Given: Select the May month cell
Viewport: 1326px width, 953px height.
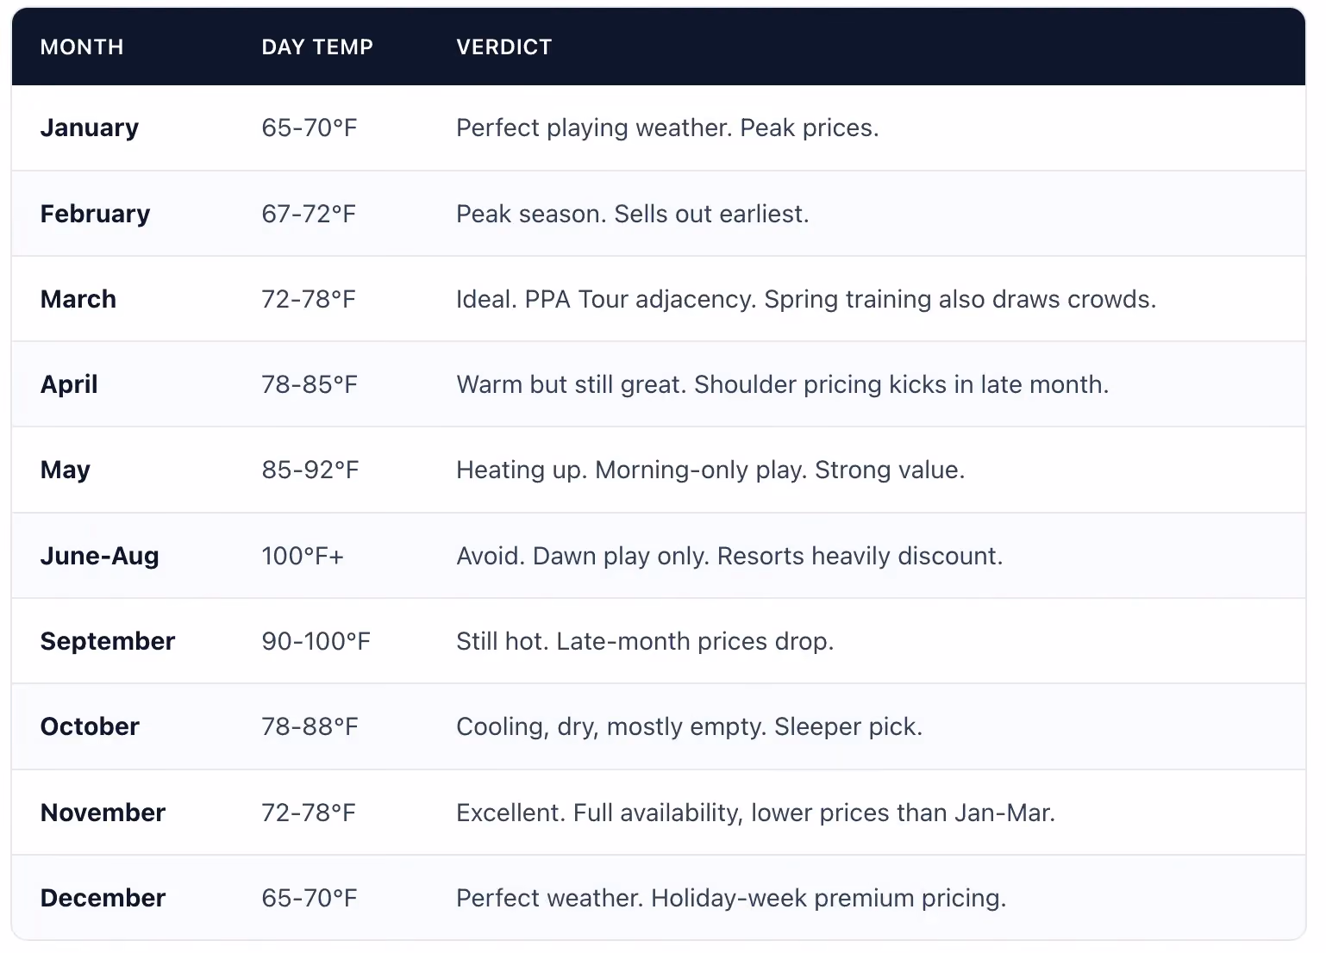Looking at the screenshot, I should [x=66, y=470].
